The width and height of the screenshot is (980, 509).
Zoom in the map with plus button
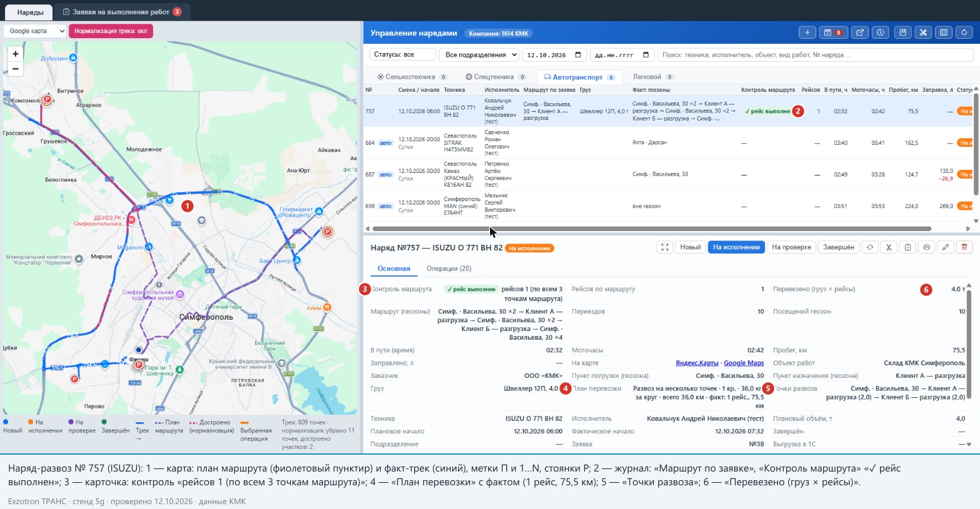16,54
